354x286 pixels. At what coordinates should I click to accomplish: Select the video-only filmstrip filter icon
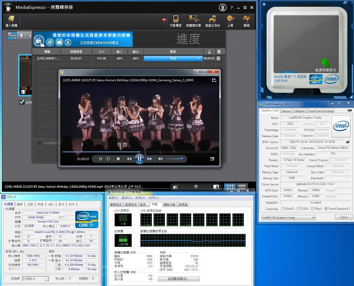point(22,35)
